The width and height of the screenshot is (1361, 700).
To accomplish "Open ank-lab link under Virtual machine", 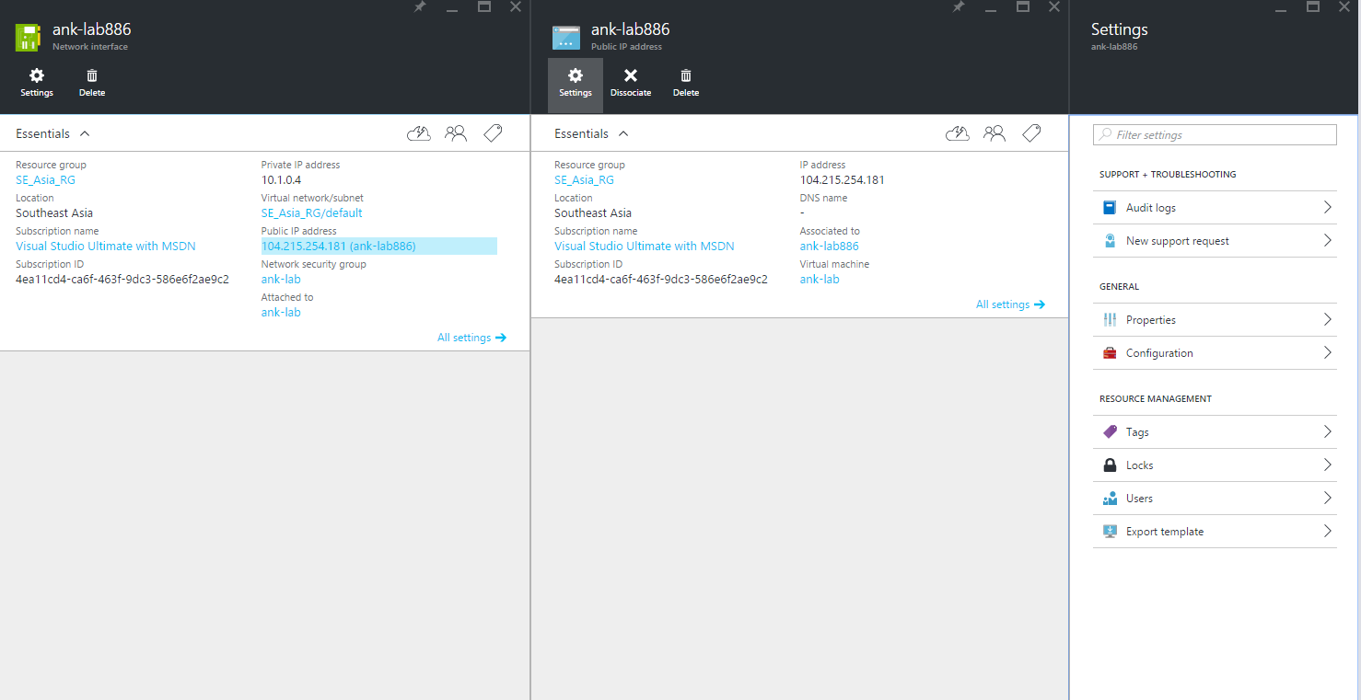I will coord(820,280).
